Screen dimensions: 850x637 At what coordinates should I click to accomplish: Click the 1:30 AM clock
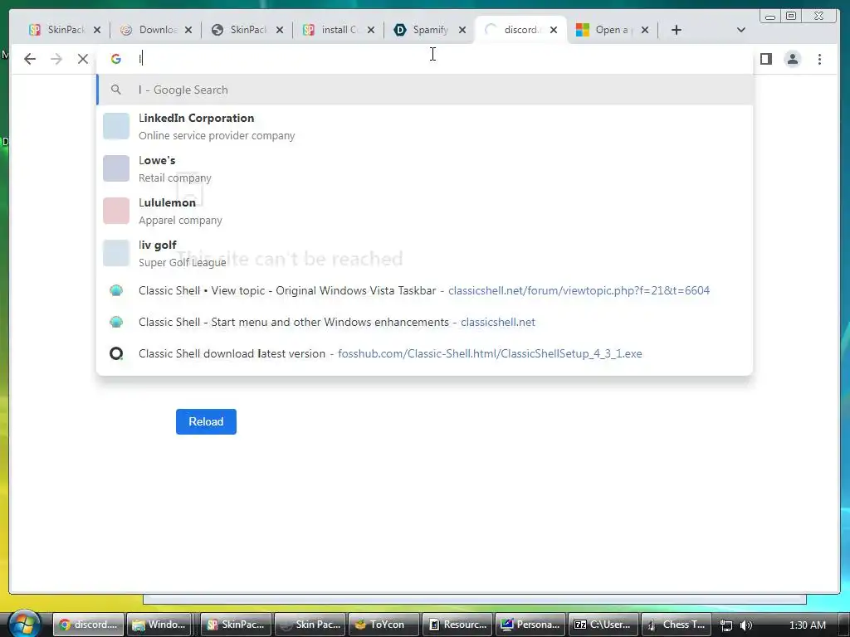point(807,625)
